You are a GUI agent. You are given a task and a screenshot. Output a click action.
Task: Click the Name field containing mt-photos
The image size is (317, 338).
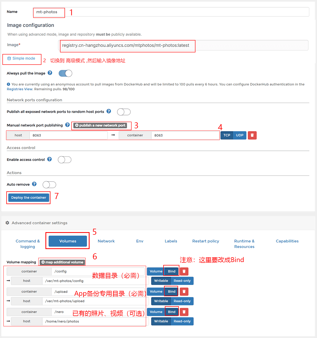[x=171, y=12]
